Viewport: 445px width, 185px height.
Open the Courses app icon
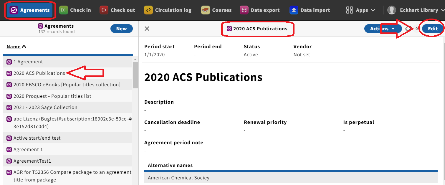pos(206,10)
